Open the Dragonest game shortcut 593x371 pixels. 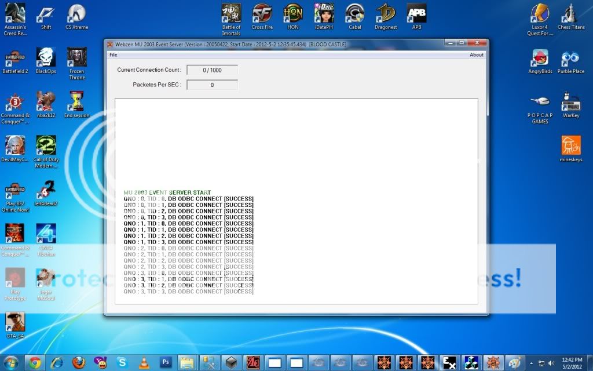pyautogui.click(x=385, y=14)
